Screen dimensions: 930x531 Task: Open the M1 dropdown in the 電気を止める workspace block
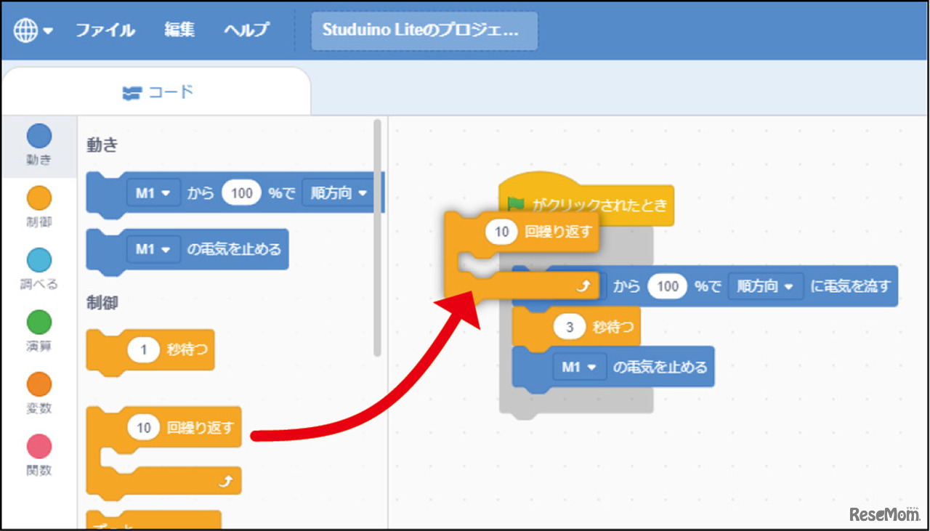pos(580,367)
